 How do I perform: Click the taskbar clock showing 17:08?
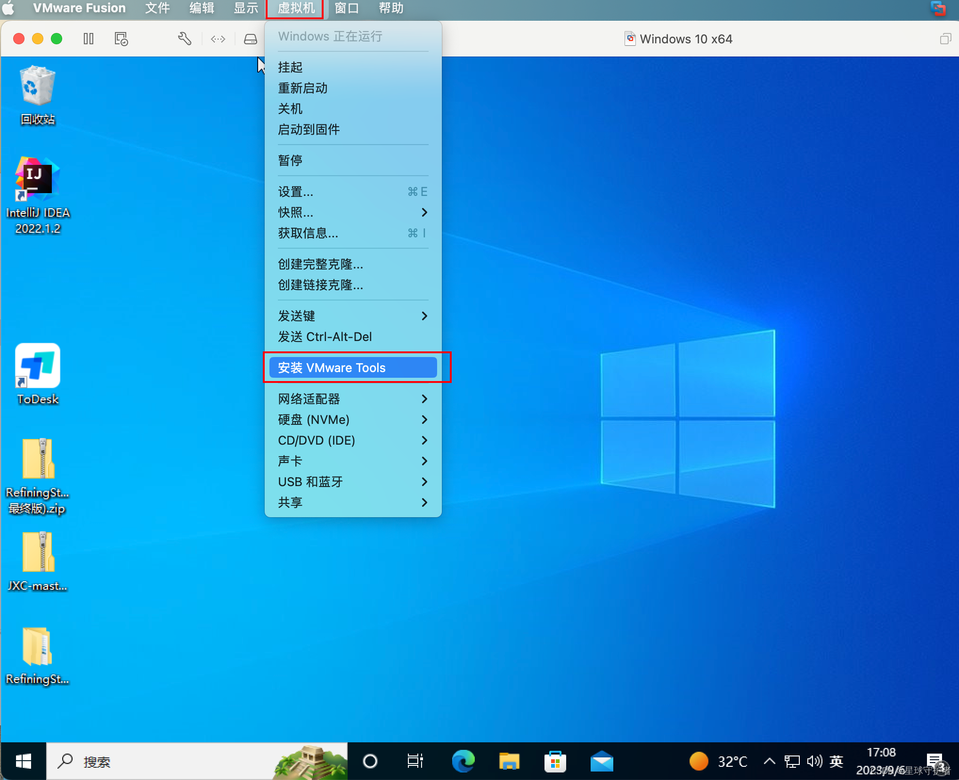click(x=881, y=761)
